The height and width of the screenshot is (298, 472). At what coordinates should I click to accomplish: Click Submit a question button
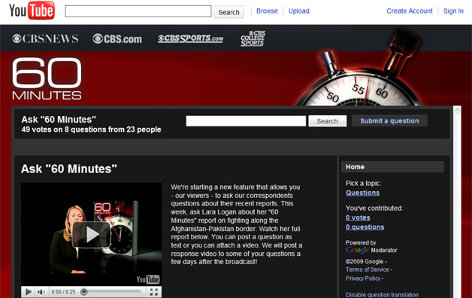click(x=389, y=121)
